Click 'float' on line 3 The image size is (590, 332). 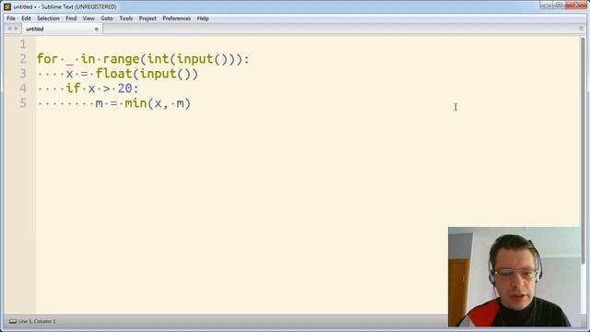(113, 74)
